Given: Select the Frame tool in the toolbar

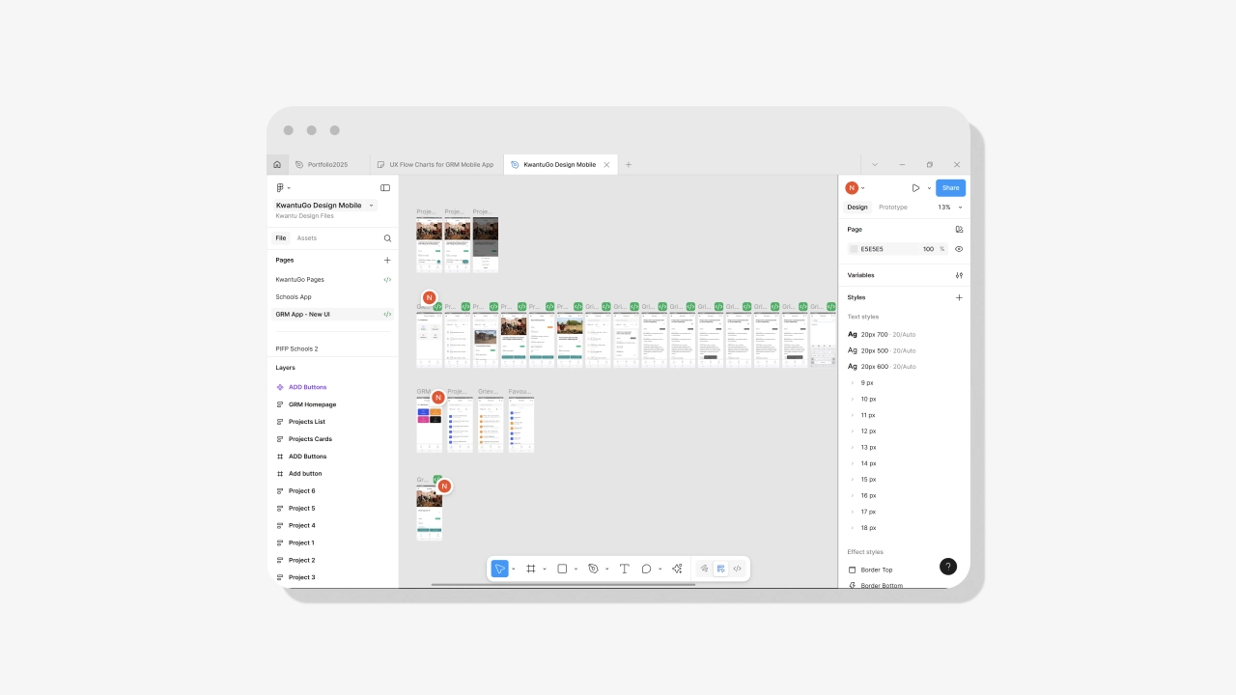Looking at the screenshot, I should [x=531, y=569].
